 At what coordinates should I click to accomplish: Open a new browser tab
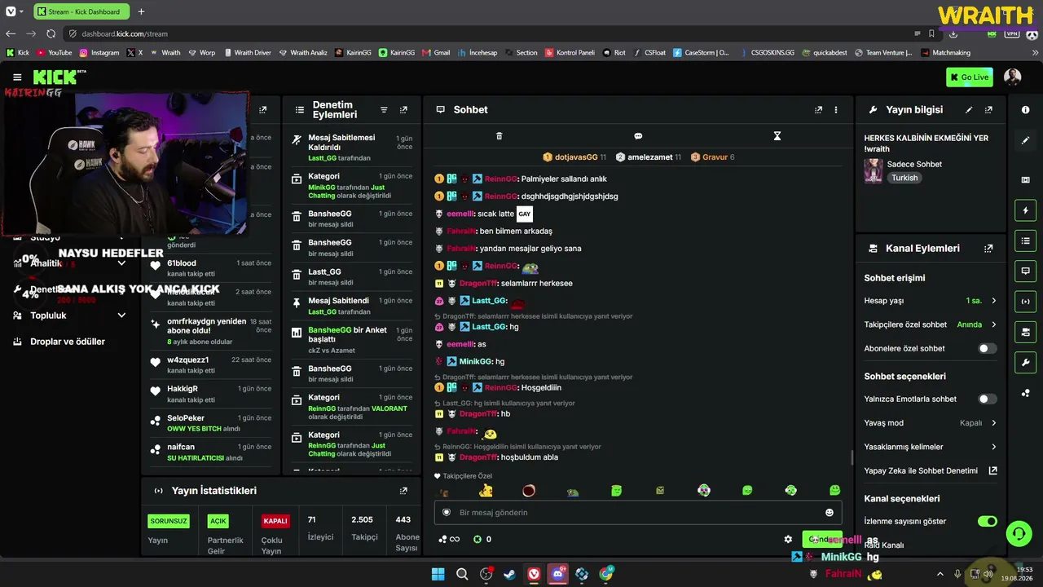(x=141, y=11)
